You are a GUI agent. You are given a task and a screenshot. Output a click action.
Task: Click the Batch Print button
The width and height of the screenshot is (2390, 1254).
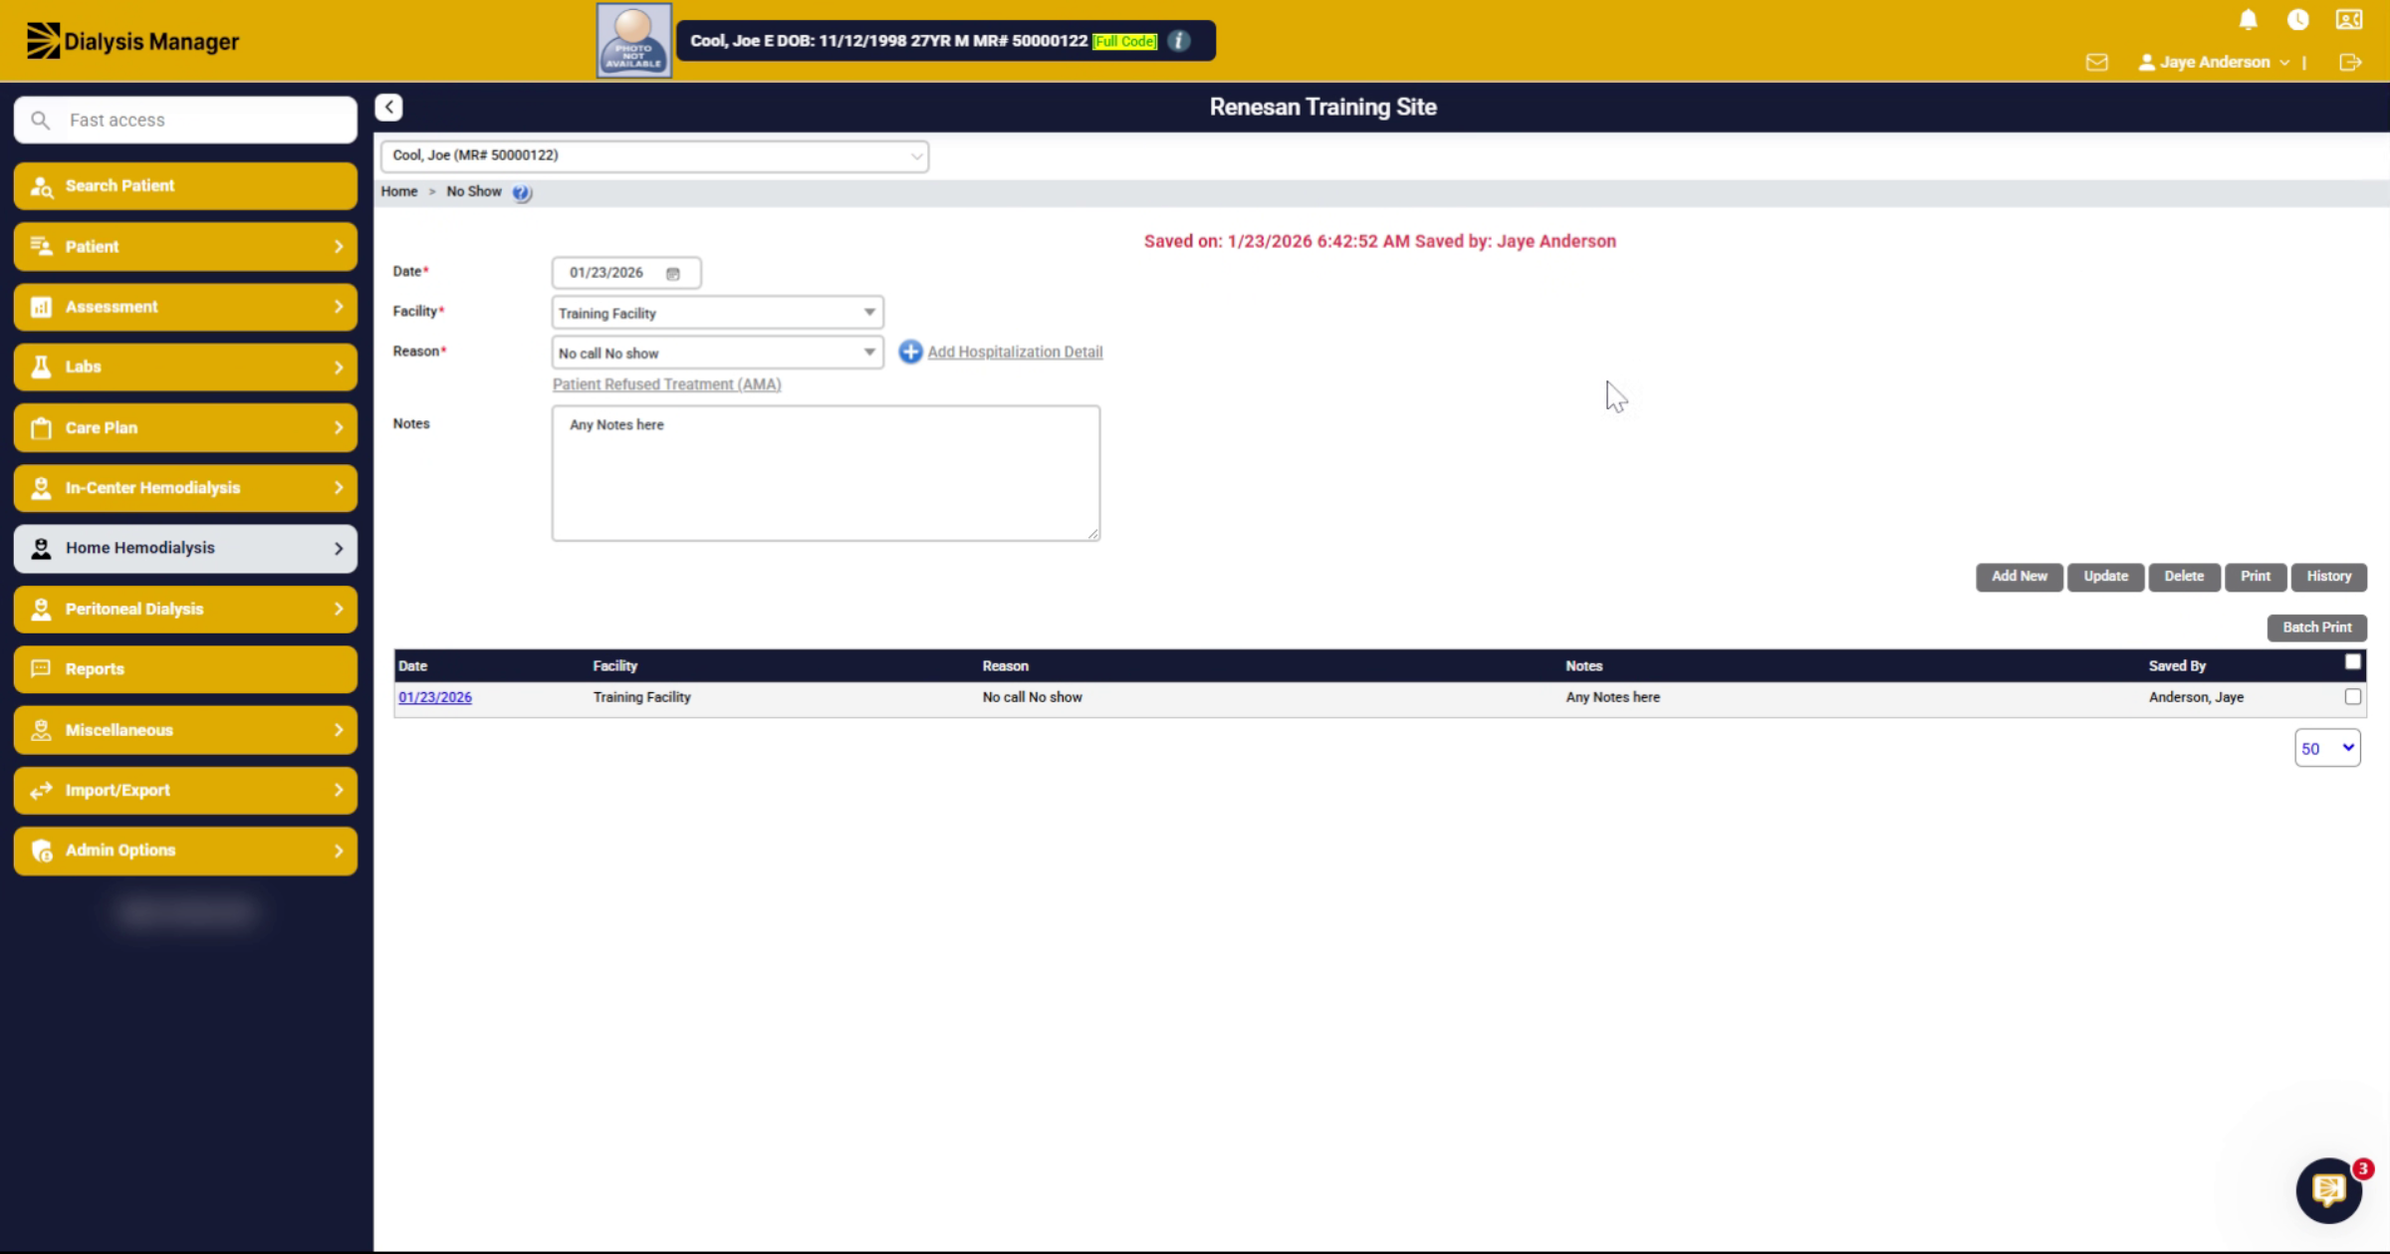coord(2316,627)
